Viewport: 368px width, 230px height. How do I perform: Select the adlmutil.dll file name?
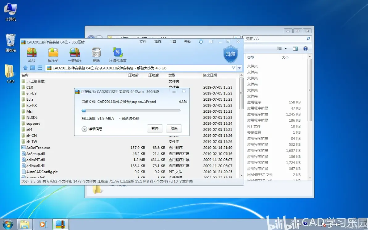pyautogui.click(x=36, y=166)
